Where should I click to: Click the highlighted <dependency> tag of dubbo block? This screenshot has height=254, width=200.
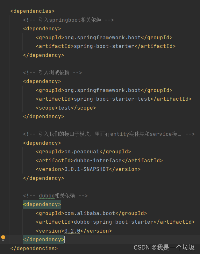[x=42, y=204]
